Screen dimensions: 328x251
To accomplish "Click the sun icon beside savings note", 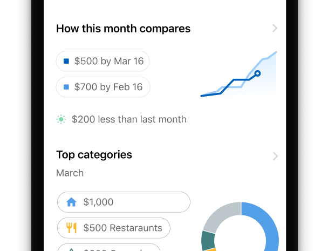I will [x=61, y=119].
